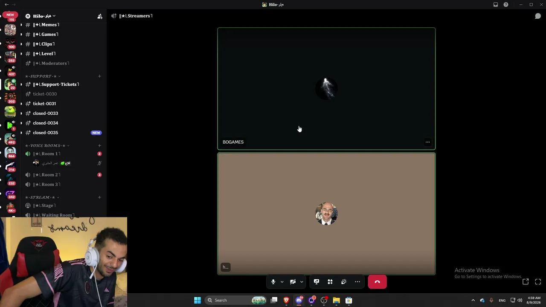Click the bald man avatar participant tile
This screenshot has width=546, height=307.
click(326, 214)
